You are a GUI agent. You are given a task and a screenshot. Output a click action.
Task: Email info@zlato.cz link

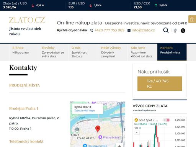(x=143, y=30)
